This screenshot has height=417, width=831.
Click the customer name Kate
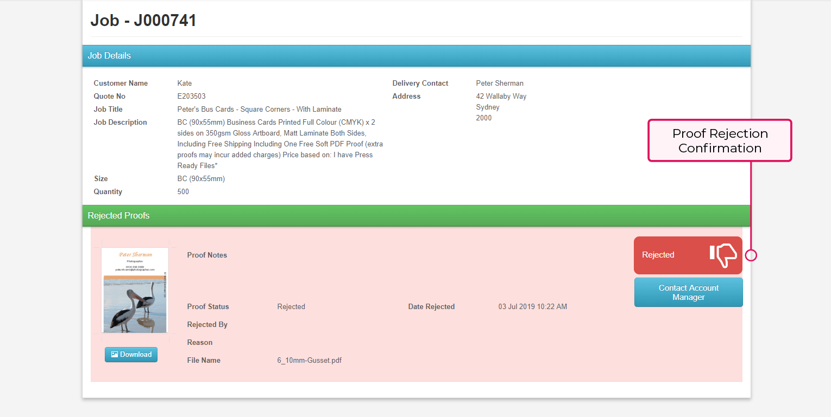(185, 84)
